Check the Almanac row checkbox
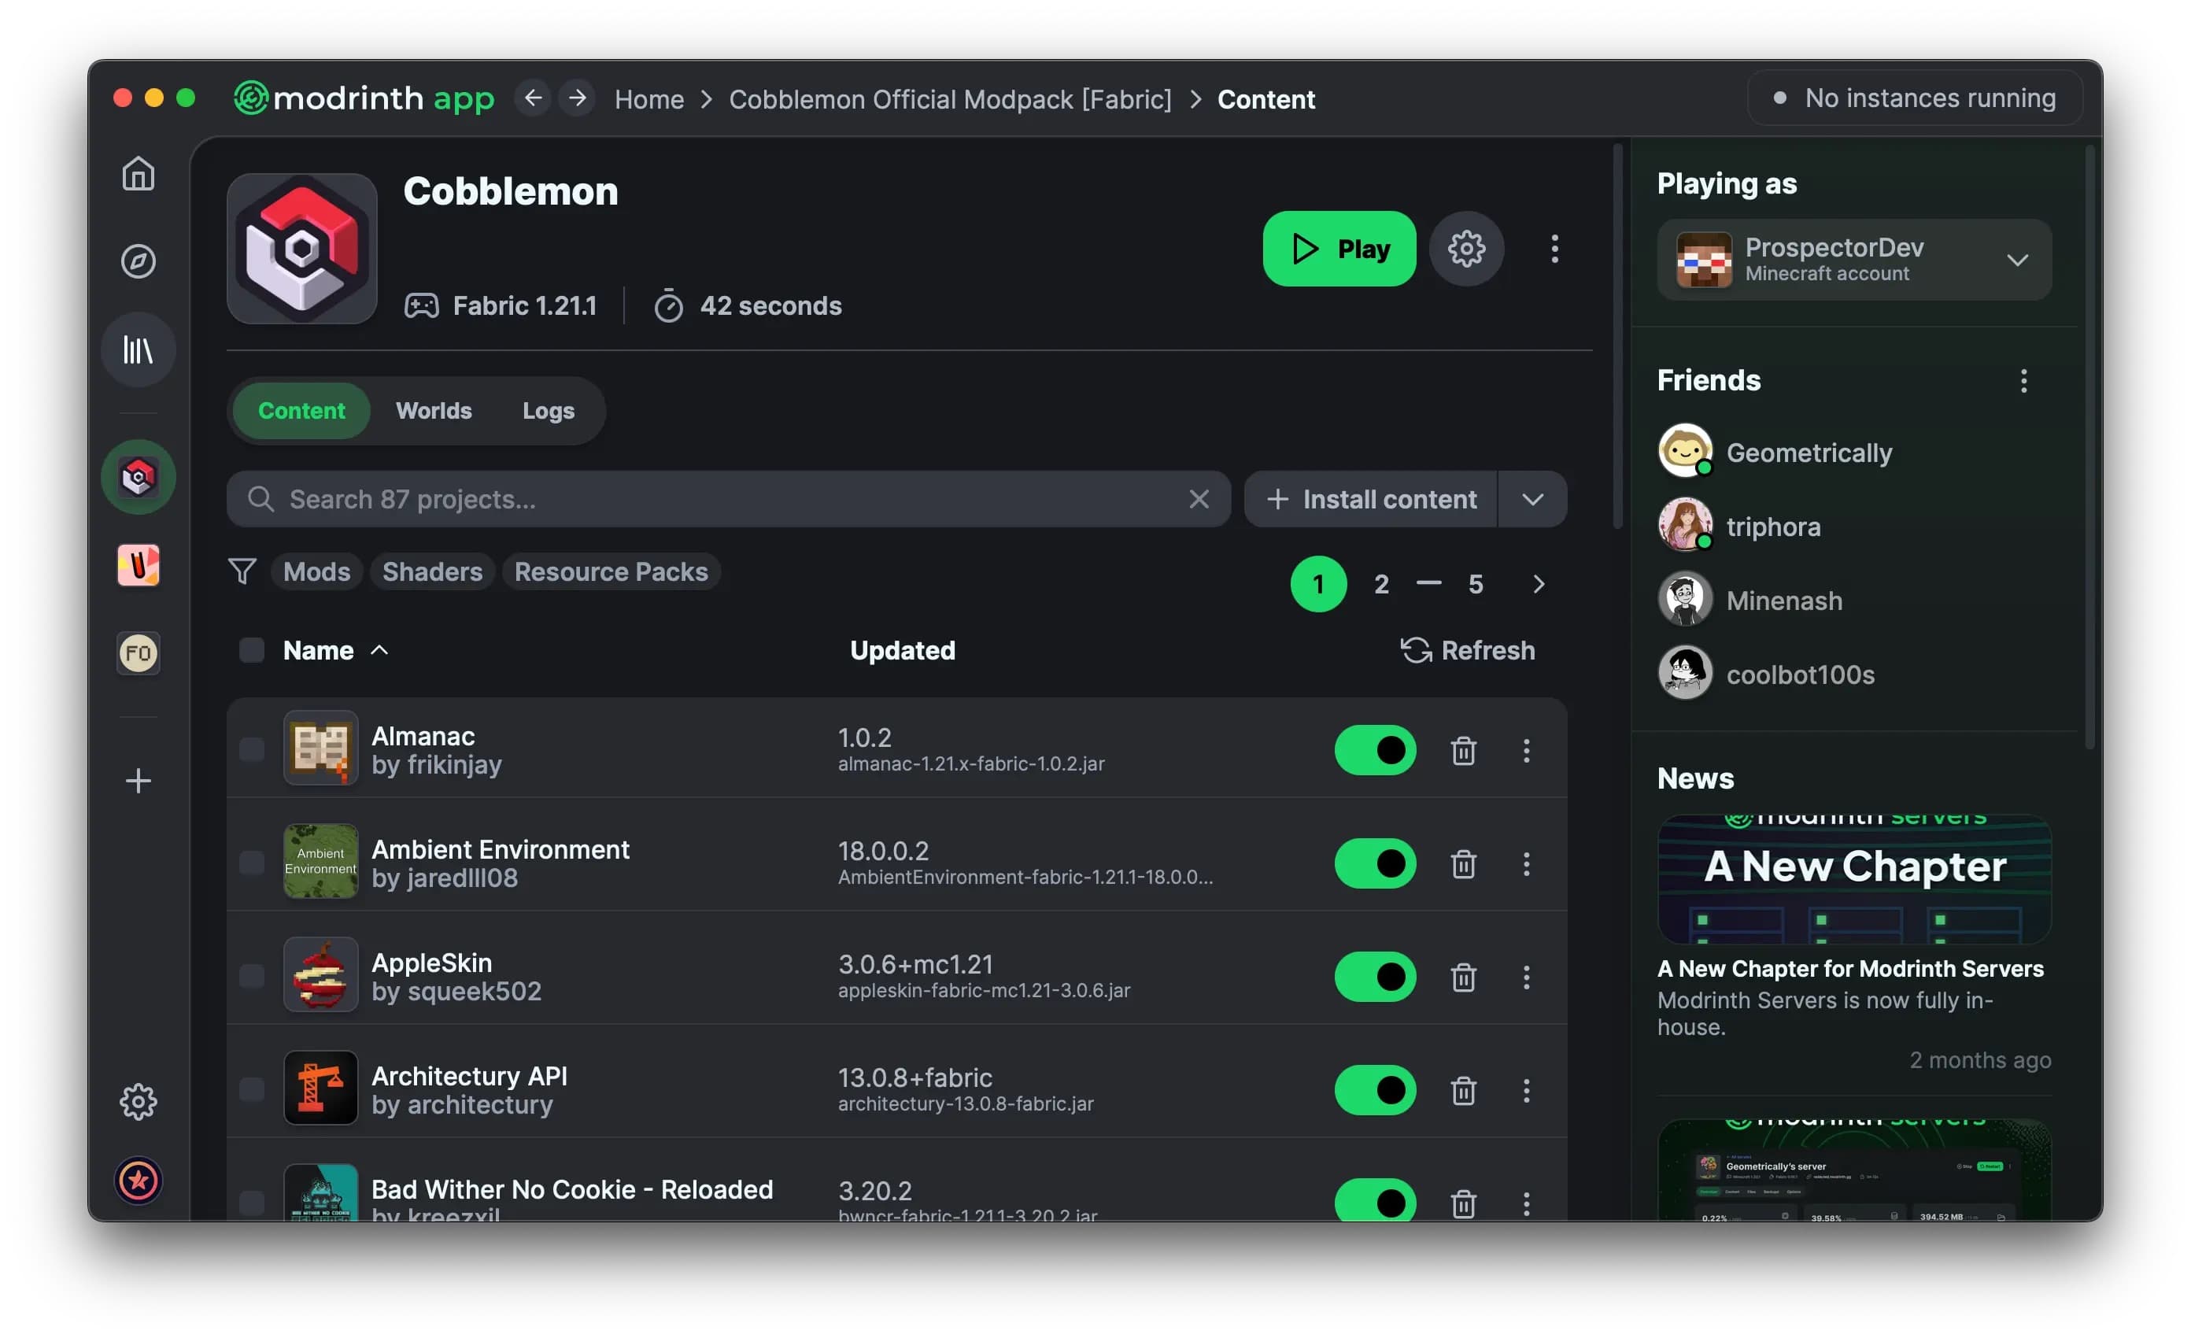The image size is (2191, 1338). tap(252, 750)
